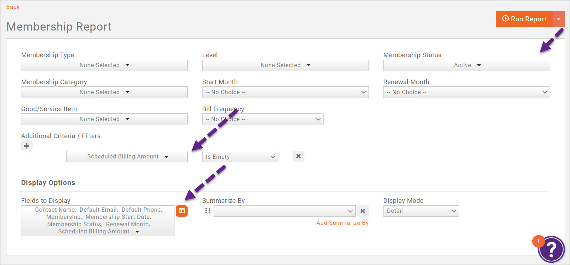Remove the Scheduled Billing Amount filter via X icon
The width and height of the screenshot is (570, 265).
point(298,156)
